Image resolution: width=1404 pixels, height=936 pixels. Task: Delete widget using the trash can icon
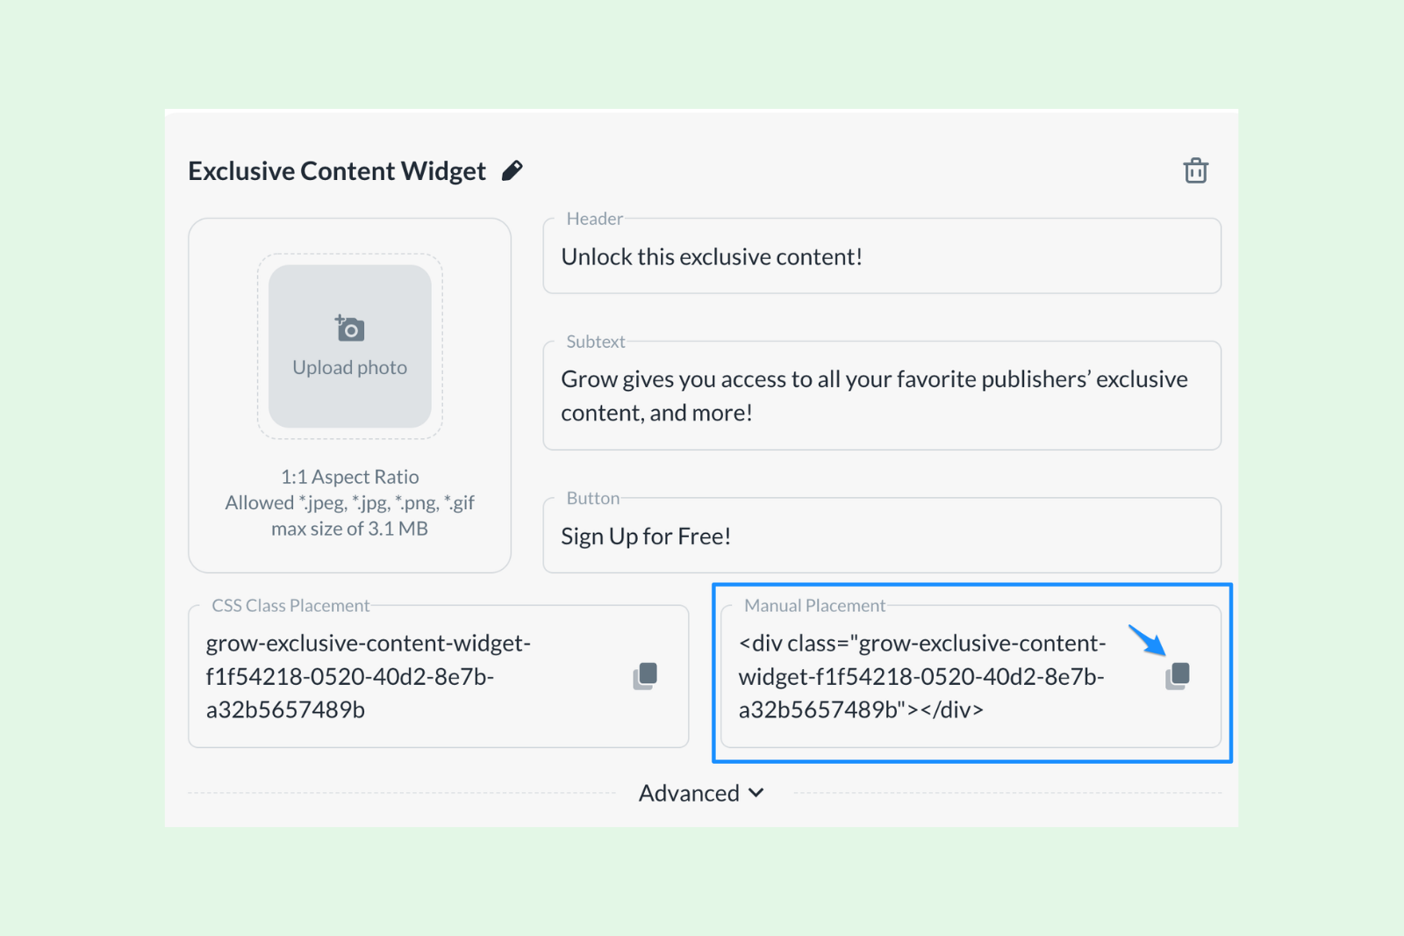click(1195, 170)
